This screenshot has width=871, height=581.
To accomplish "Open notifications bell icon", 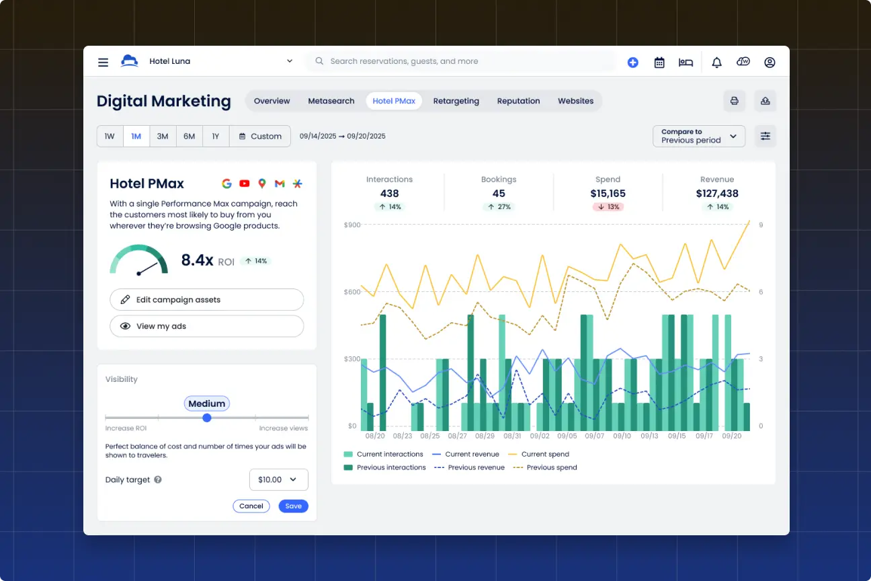I will click(716, 62).
